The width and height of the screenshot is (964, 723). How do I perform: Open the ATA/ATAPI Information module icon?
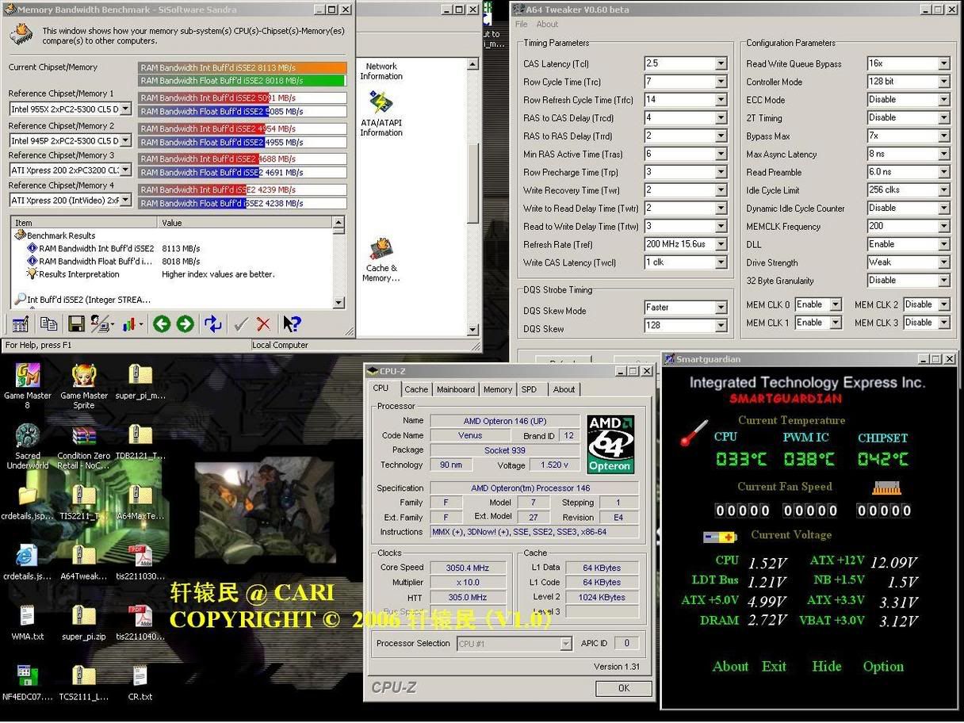coord(381,114)
